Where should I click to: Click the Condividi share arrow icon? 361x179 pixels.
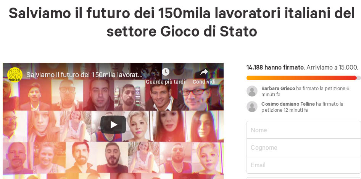coord(204,72)
